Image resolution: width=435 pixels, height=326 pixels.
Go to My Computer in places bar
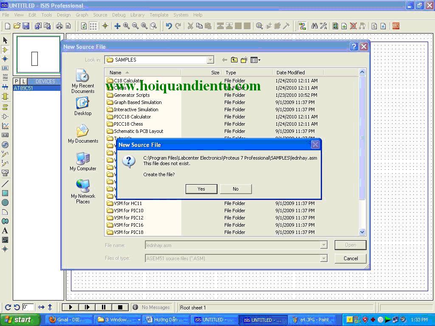click(83, 162)
